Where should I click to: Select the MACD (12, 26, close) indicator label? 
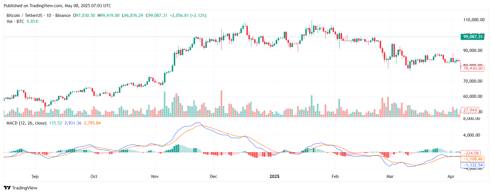pos(26,123)
